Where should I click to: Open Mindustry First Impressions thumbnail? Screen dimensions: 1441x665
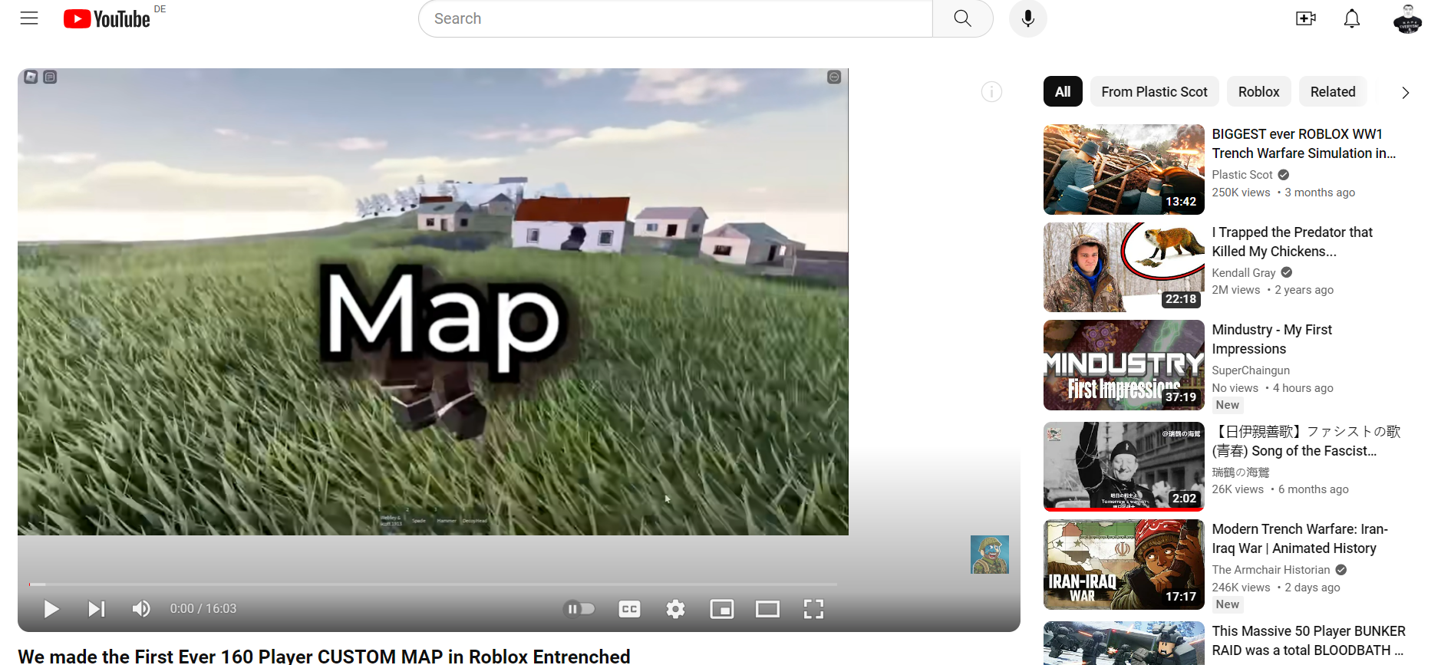coord(1123,365)
